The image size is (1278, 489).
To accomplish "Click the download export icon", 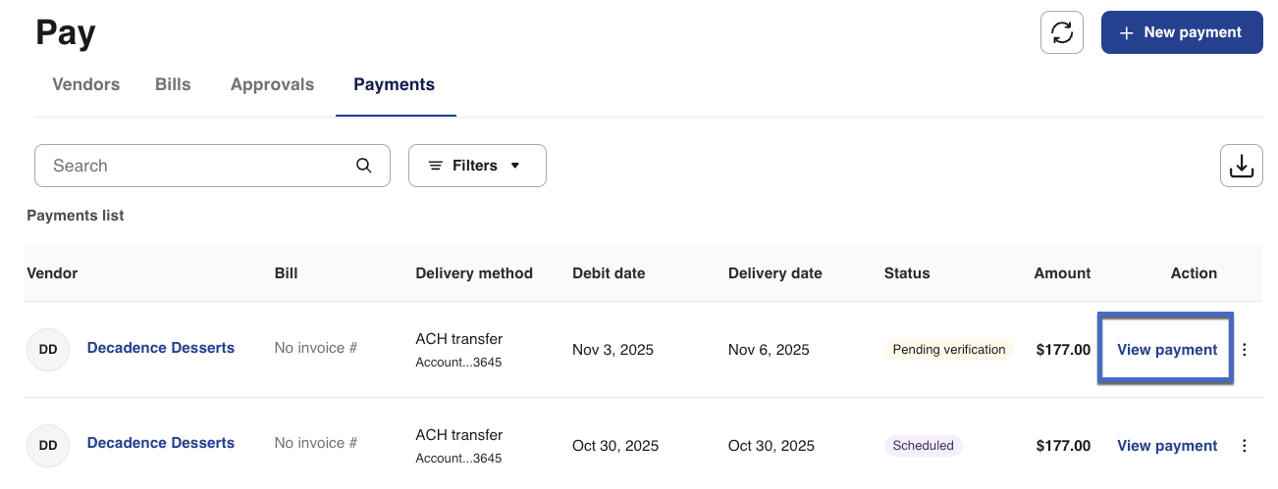I will [1241, 166].
